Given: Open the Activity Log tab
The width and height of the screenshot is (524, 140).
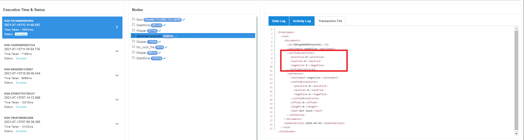Looking at the screenshot, I should [x=302, y=21].
